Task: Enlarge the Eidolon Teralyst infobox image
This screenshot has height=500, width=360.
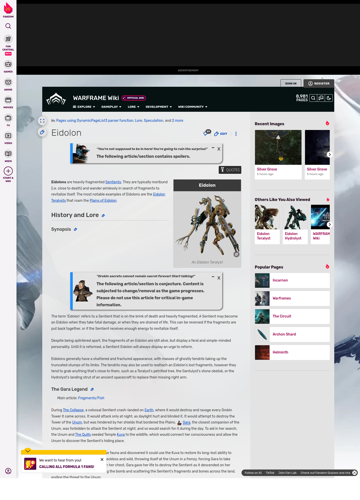Action: tap(236, 254)
